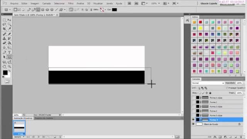
Task: Open the Normal blend mode dropdown
Action: [x=208, y=83]
